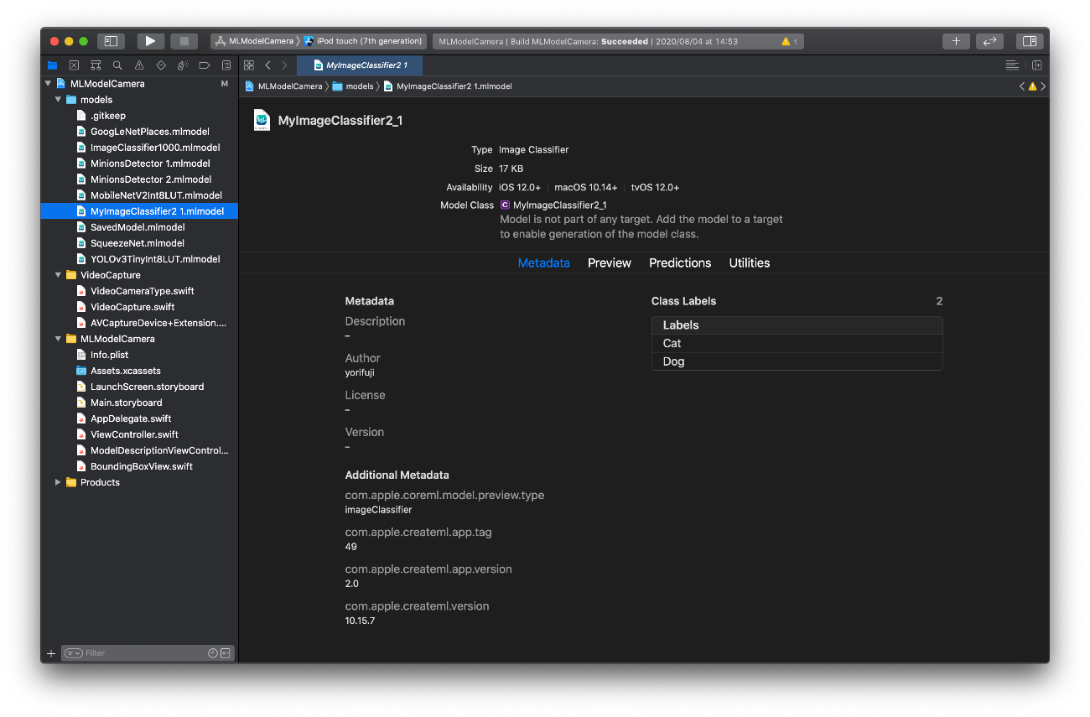This screenshot has width=1090, height=717.
Task: Stop the running build
Action: (x=184, y=41)
